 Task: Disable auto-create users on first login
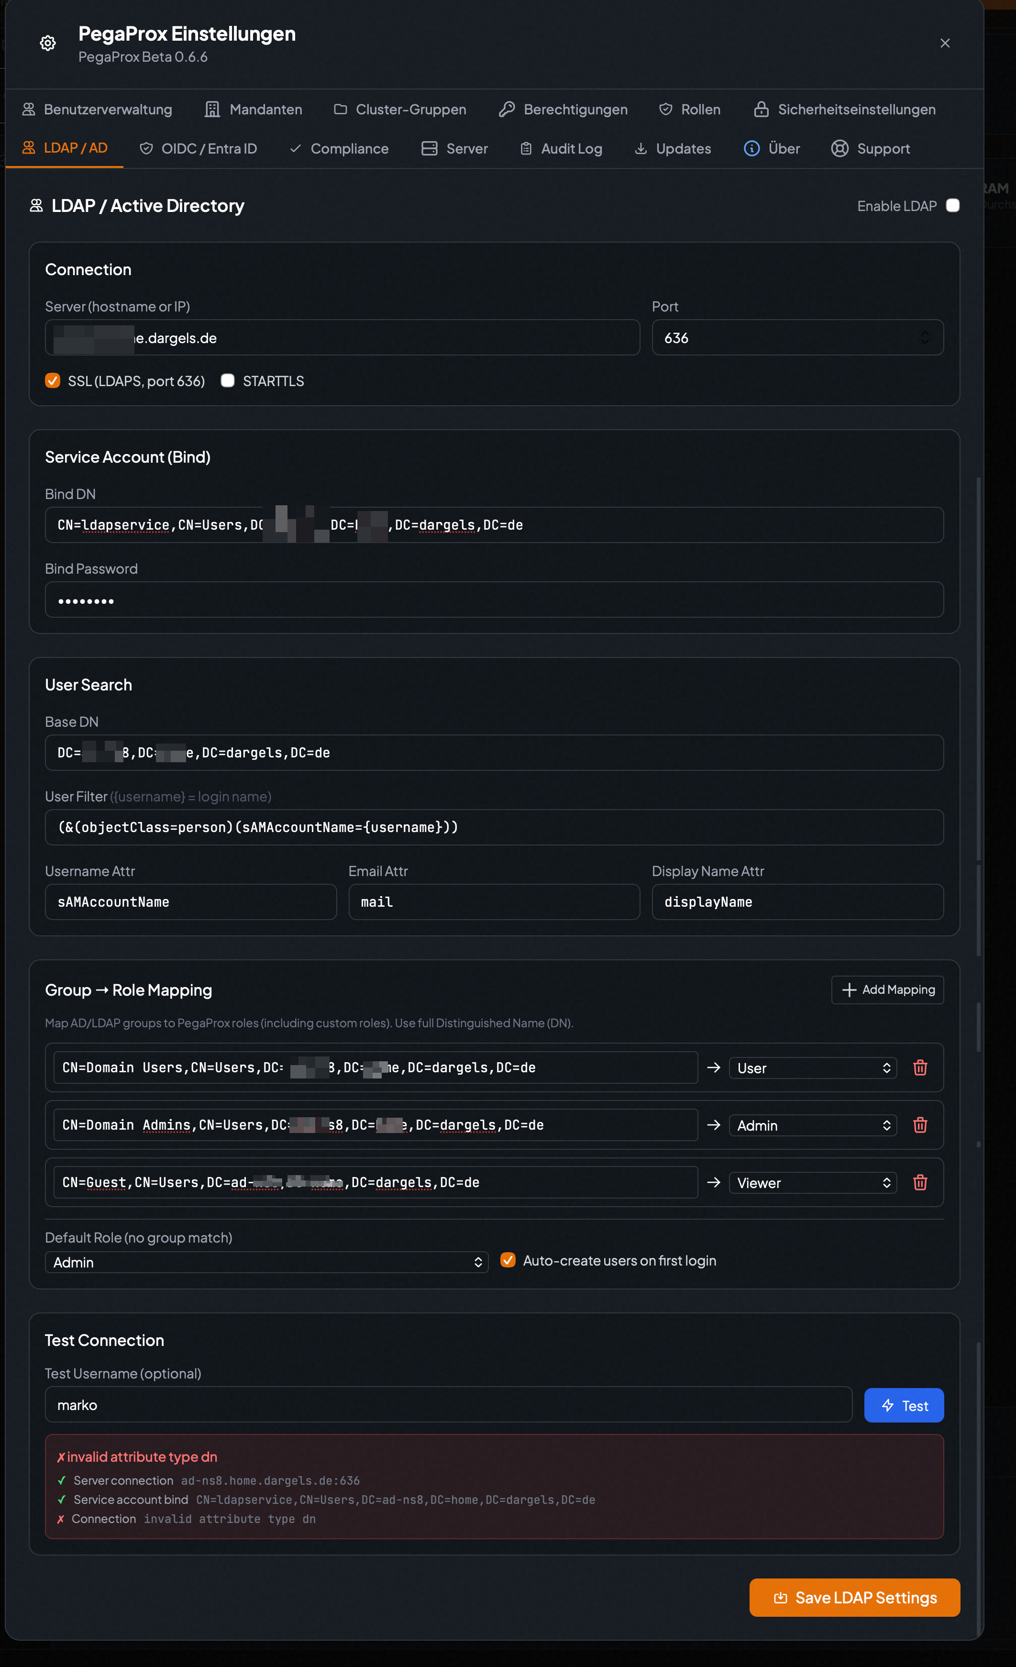coord(508,1260)
